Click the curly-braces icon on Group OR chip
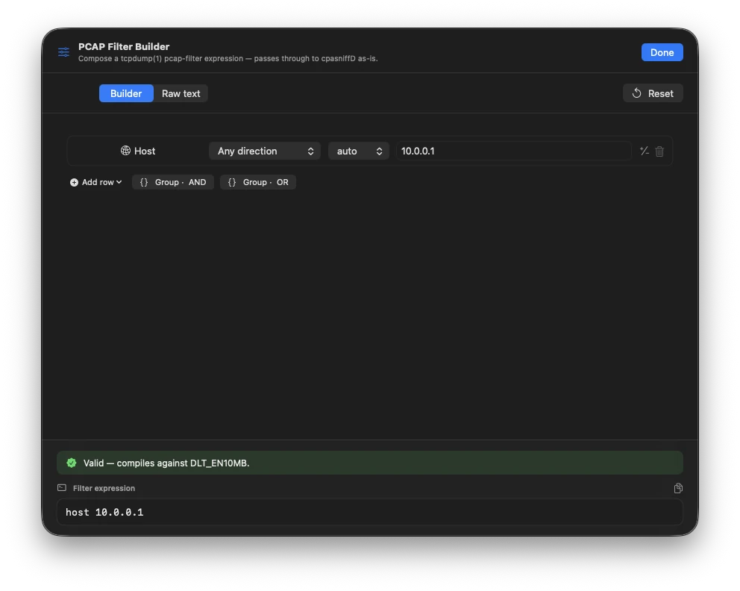Viewport: 740px width, 591px height. [231, 181]
